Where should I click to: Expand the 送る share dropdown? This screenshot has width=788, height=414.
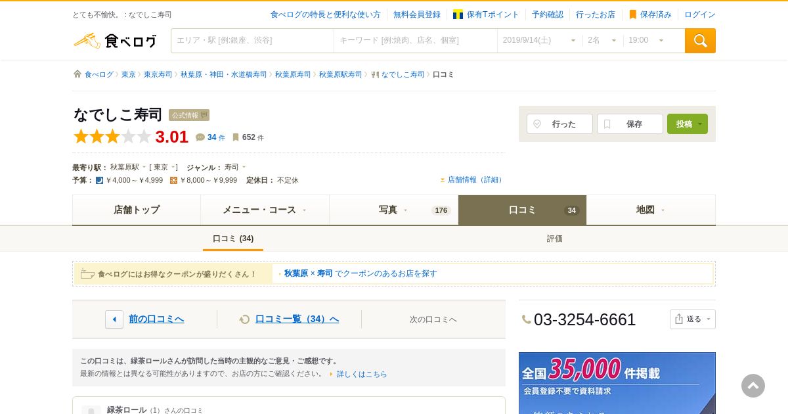point(709,319)
